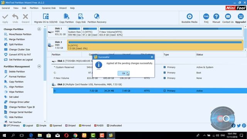247x139 pixels.
Task: Open the Dynamic Disk menu
Action: pyautogui.click(x=49, y=8)
